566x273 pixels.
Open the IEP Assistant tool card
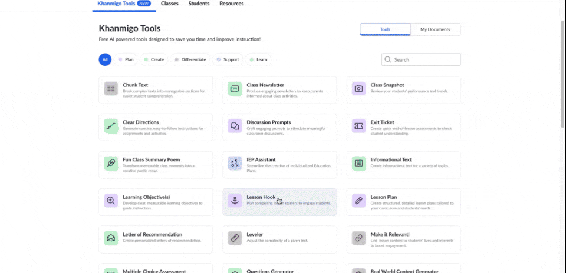tap(279, 164)
